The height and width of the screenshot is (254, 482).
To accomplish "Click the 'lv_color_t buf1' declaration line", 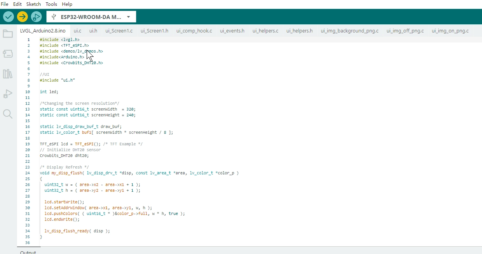I will pos(106,132).
